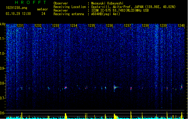Click the 1.0 kHz axis label

[3, 54]
